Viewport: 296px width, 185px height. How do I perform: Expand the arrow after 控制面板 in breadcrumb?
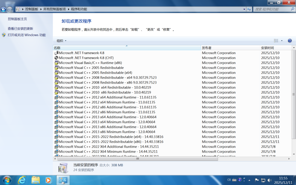point(41,9)
